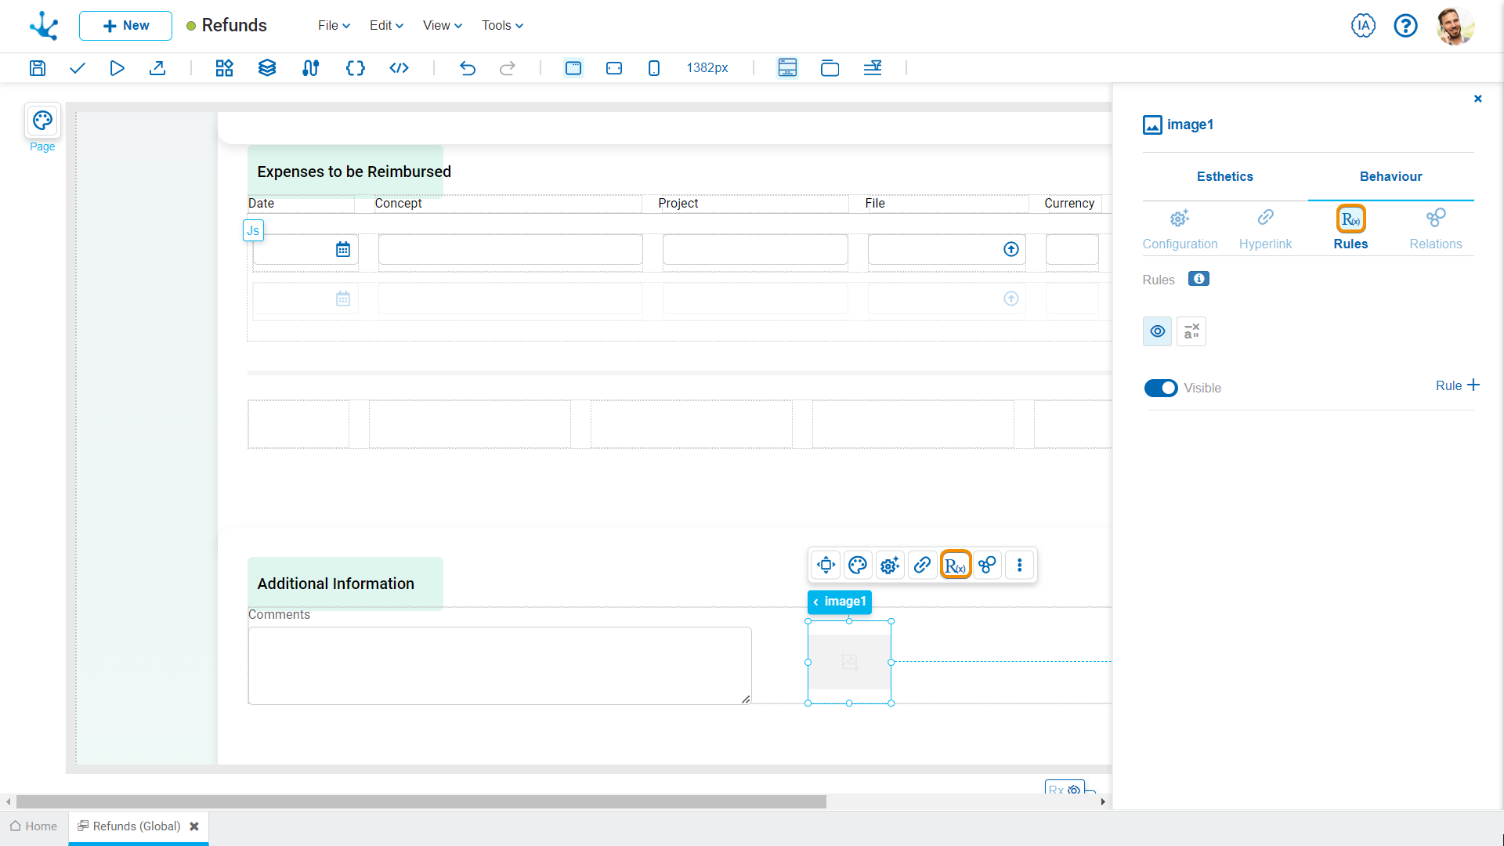Image resolution: width=1504 pixels, height=846 pixels.
Task: Click the Hyperlink icon in panel
Action: coord(1265,218)
